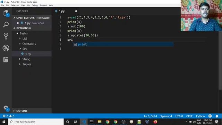Image resolution: width=222 pixels, height=125 pixels.
Task: Click the print suggestion's function icon
Action: (75, 44)
